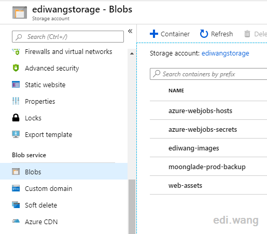Click the sidebar Search (Ctrl+/) box
The image size is (267, 234).
[x=68, y=37]
